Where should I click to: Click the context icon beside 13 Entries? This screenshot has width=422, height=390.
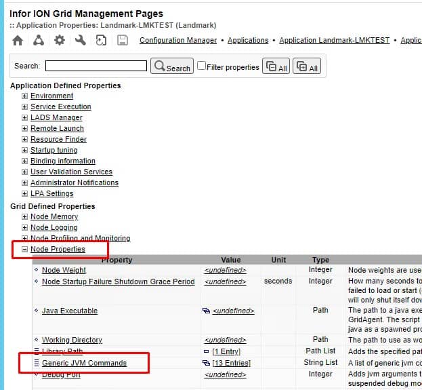pyautogui.click(x=206, y=363)
